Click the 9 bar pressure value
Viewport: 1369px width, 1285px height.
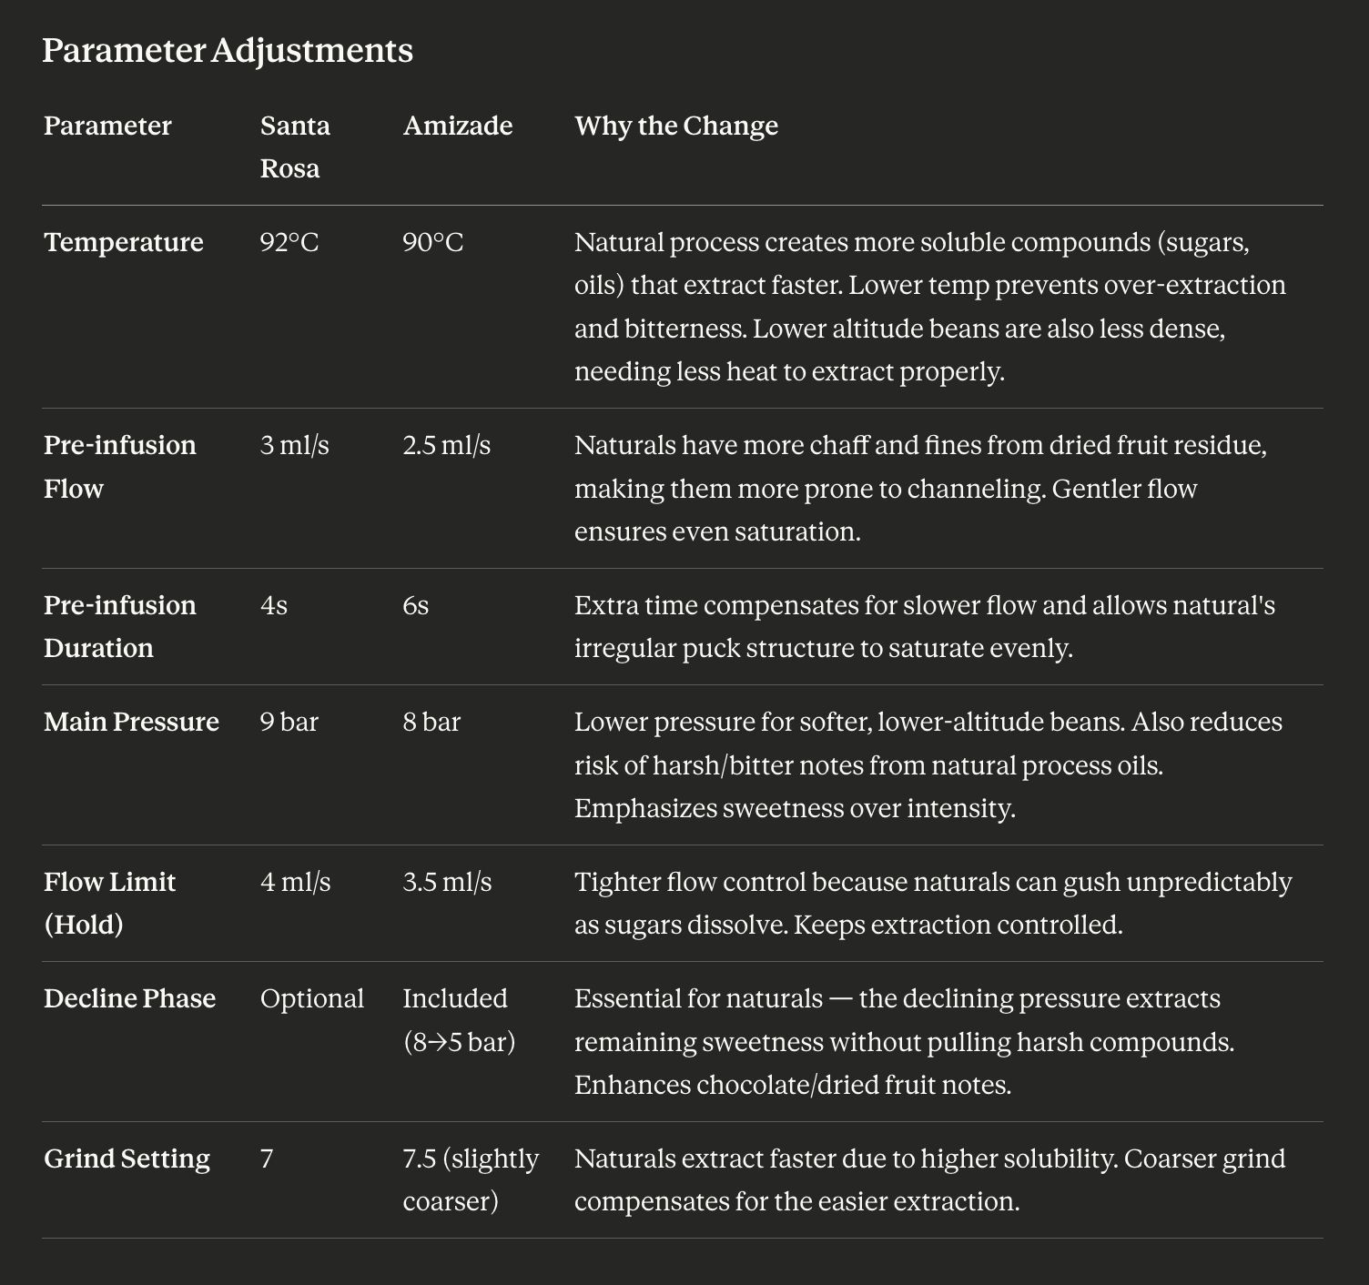coord(289,722)
